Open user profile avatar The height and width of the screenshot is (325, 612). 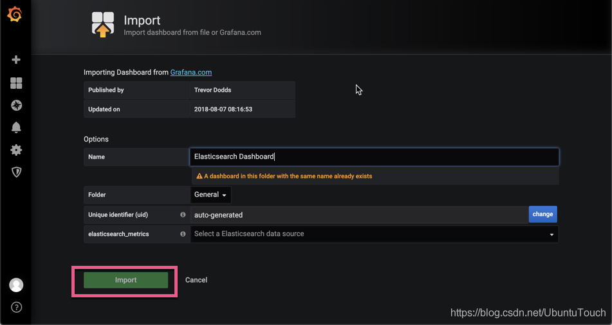click(x=16, y=285)
